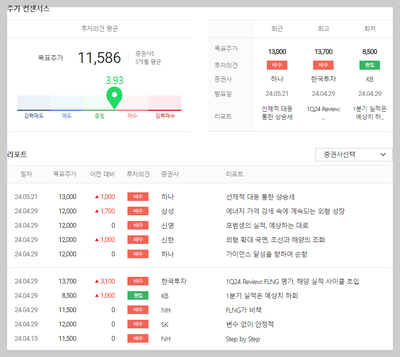Open report 에너지 가격 강세 속에 계속되는 외형 성장
This screenshot has width=400, height=357.
tap(285, 211)
